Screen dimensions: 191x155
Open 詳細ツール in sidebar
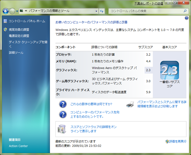tap(16, 53)
